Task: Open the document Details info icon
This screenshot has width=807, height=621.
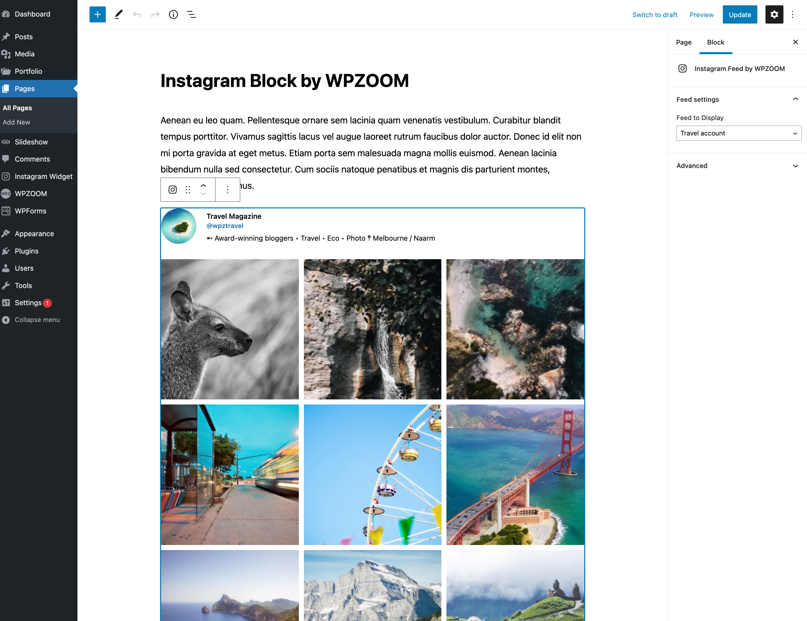Action: coord(173,14)
